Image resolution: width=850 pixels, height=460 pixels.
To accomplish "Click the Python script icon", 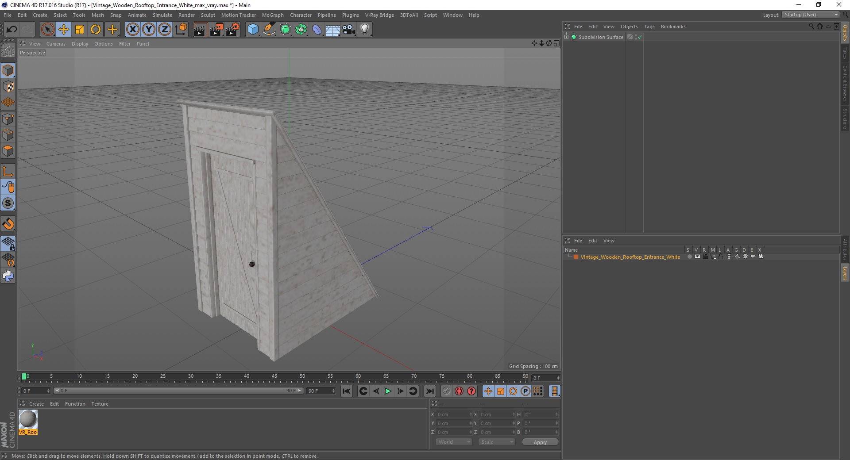I will point(8,276).
